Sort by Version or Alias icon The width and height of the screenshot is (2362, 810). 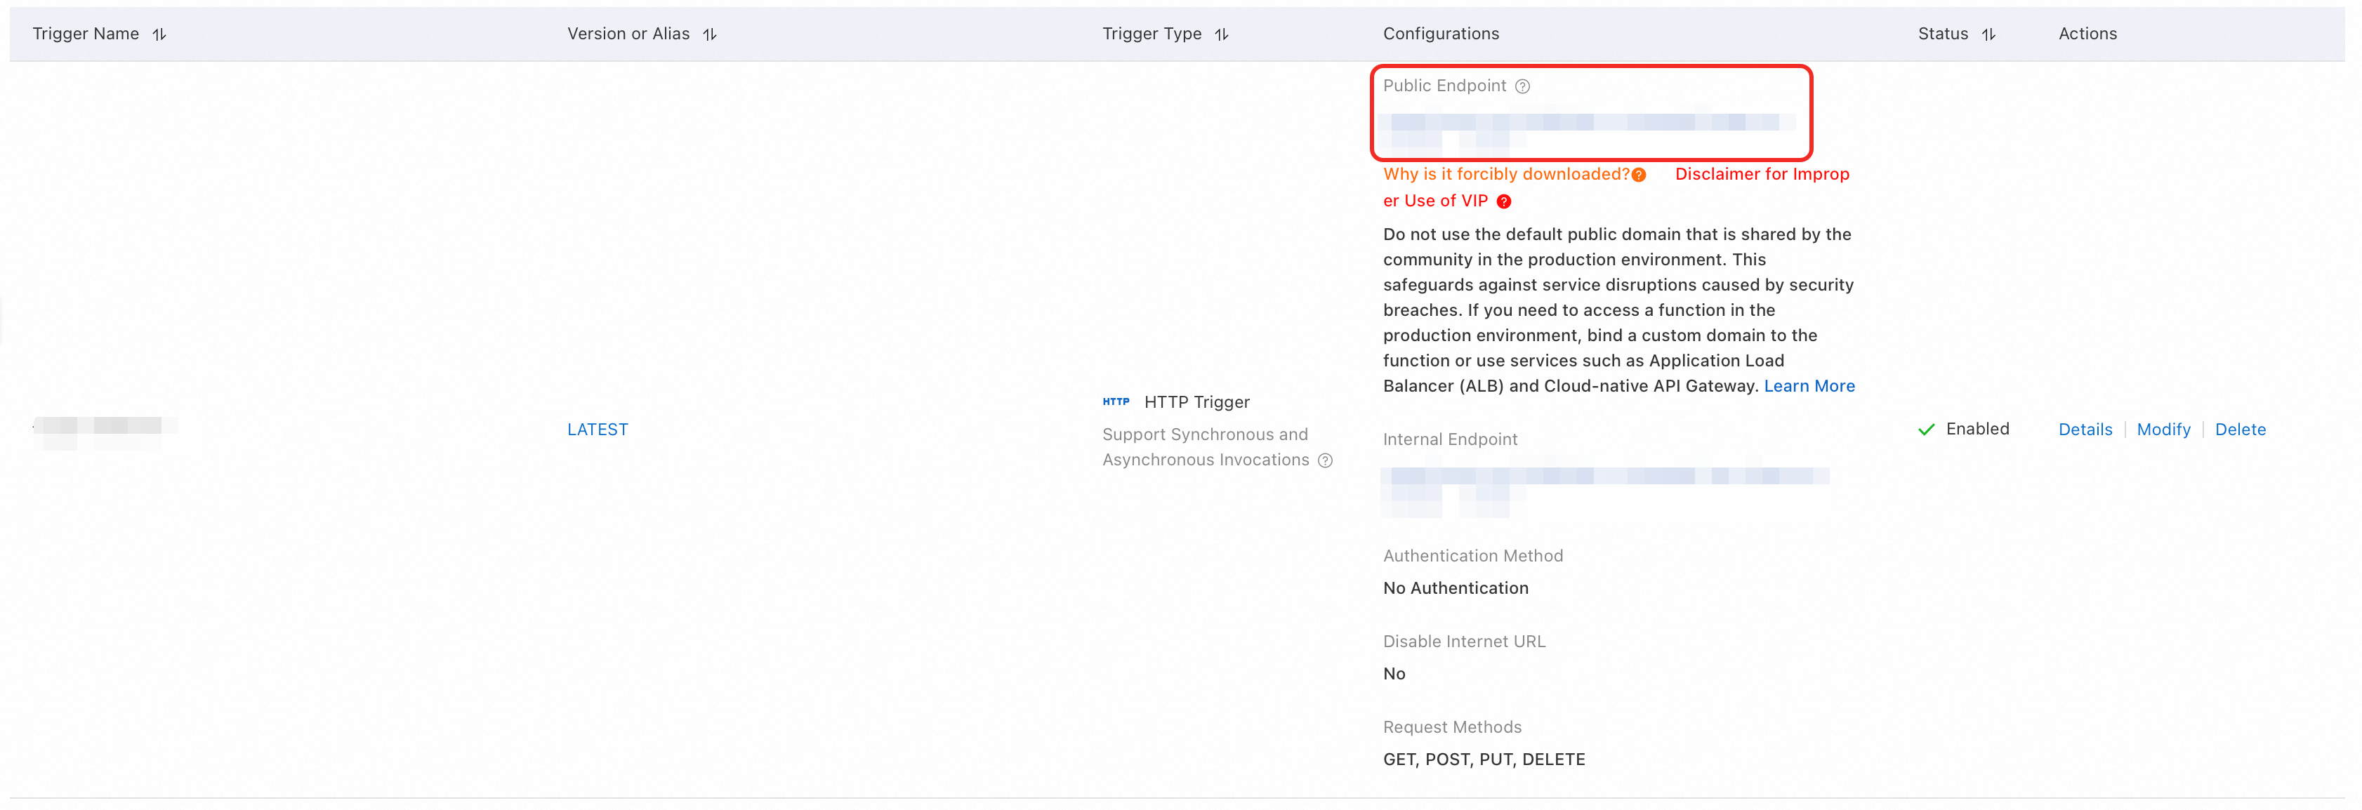pyautogui.click(x=710, y=34)
